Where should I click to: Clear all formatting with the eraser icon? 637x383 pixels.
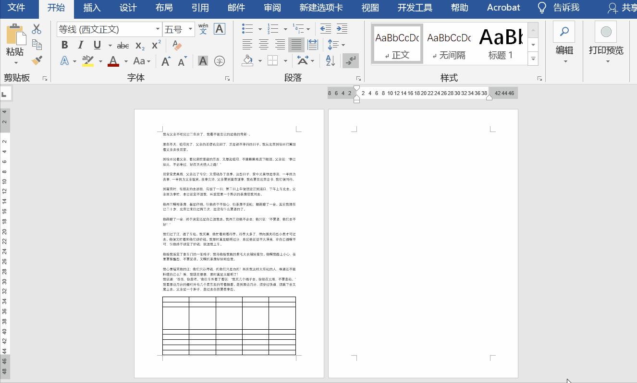177,45
